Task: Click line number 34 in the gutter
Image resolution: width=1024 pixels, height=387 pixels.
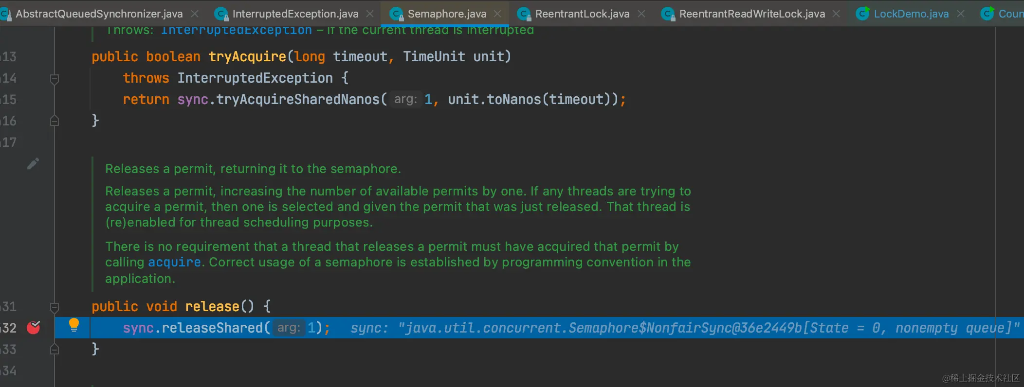Action: coord(9,371)
